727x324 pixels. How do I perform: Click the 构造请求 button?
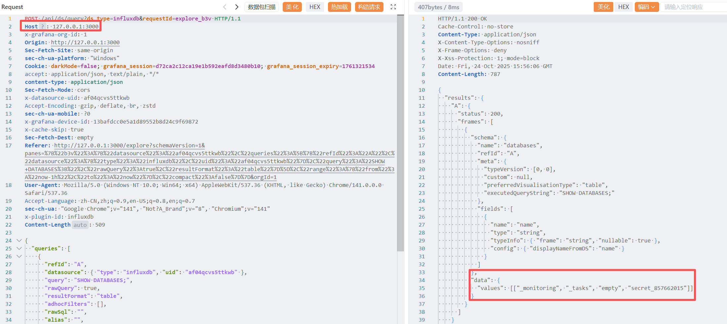[369, 7]
